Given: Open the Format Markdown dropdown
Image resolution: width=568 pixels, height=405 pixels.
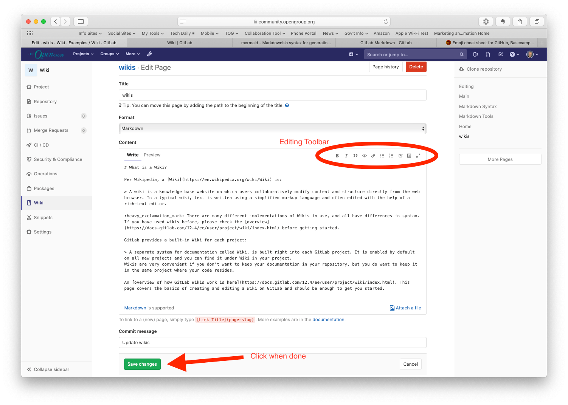Looking at the screenshot, I should [272, 128].
